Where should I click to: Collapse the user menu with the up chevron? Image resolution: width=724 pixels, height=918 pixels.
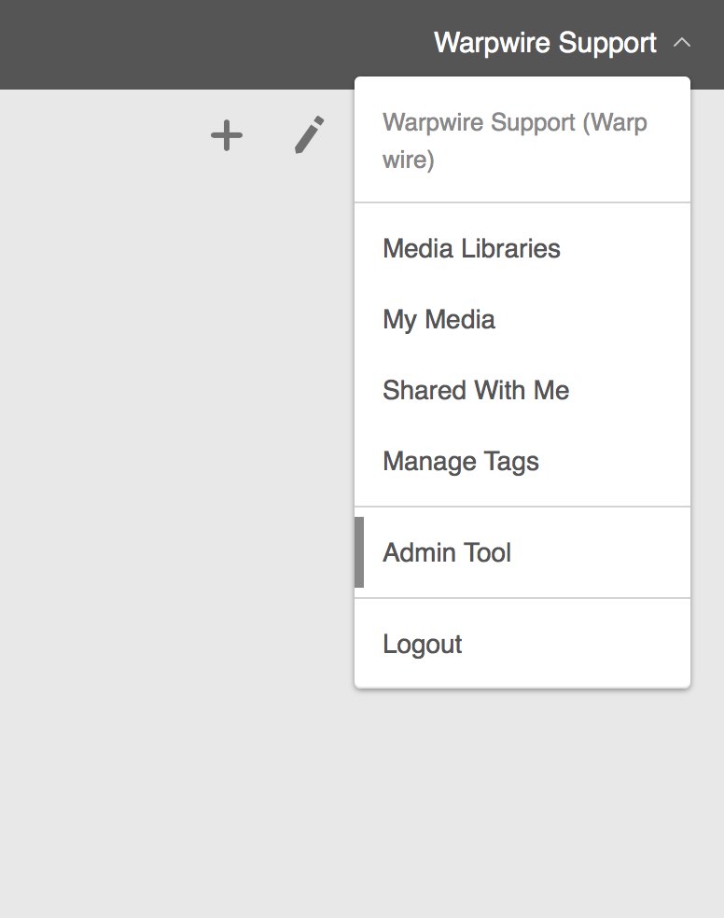pyautogui.click(x=682, y=43)
